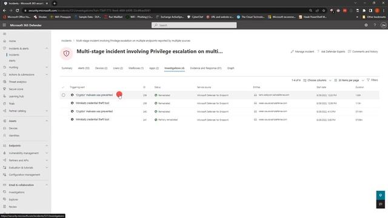Reload the page in browser
The height and width of the screenshot is (218, 388).
pyautogui.click(x=18, y=11)
